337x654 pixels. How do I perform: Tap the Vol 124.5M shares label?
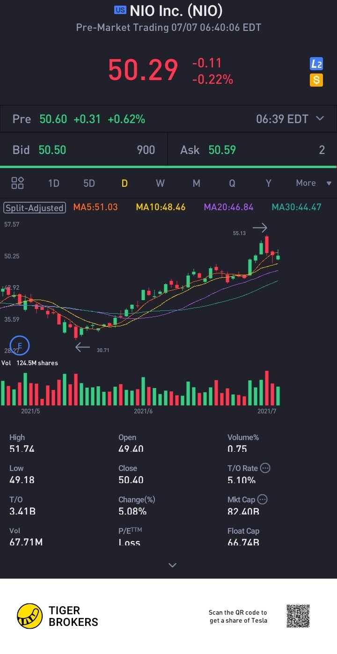(29, 363)
